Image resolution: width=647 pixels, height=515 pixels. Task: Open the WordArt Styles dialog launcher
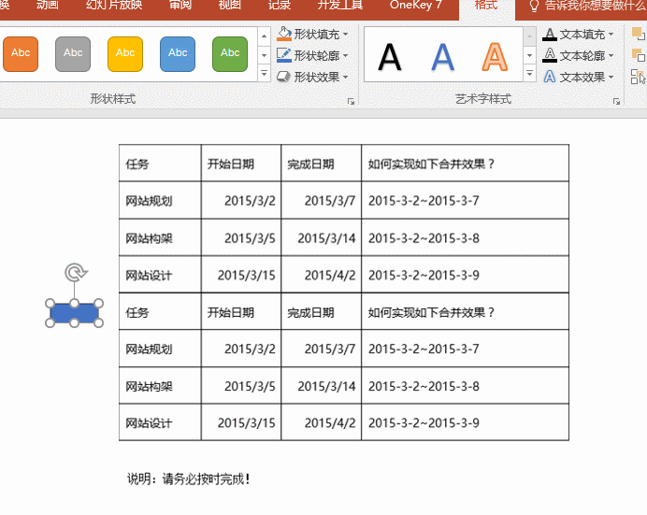(x=616, y=102)
